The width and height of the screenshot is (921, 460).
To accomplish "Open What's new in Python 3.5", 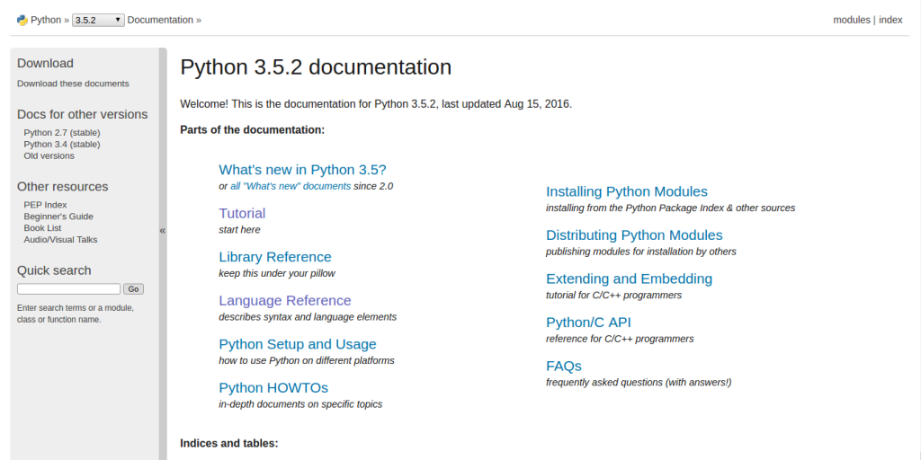I will 302,170.
